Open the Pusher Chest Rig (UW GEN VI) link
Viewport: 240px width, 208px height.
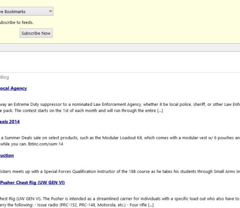tap(32, 182)
